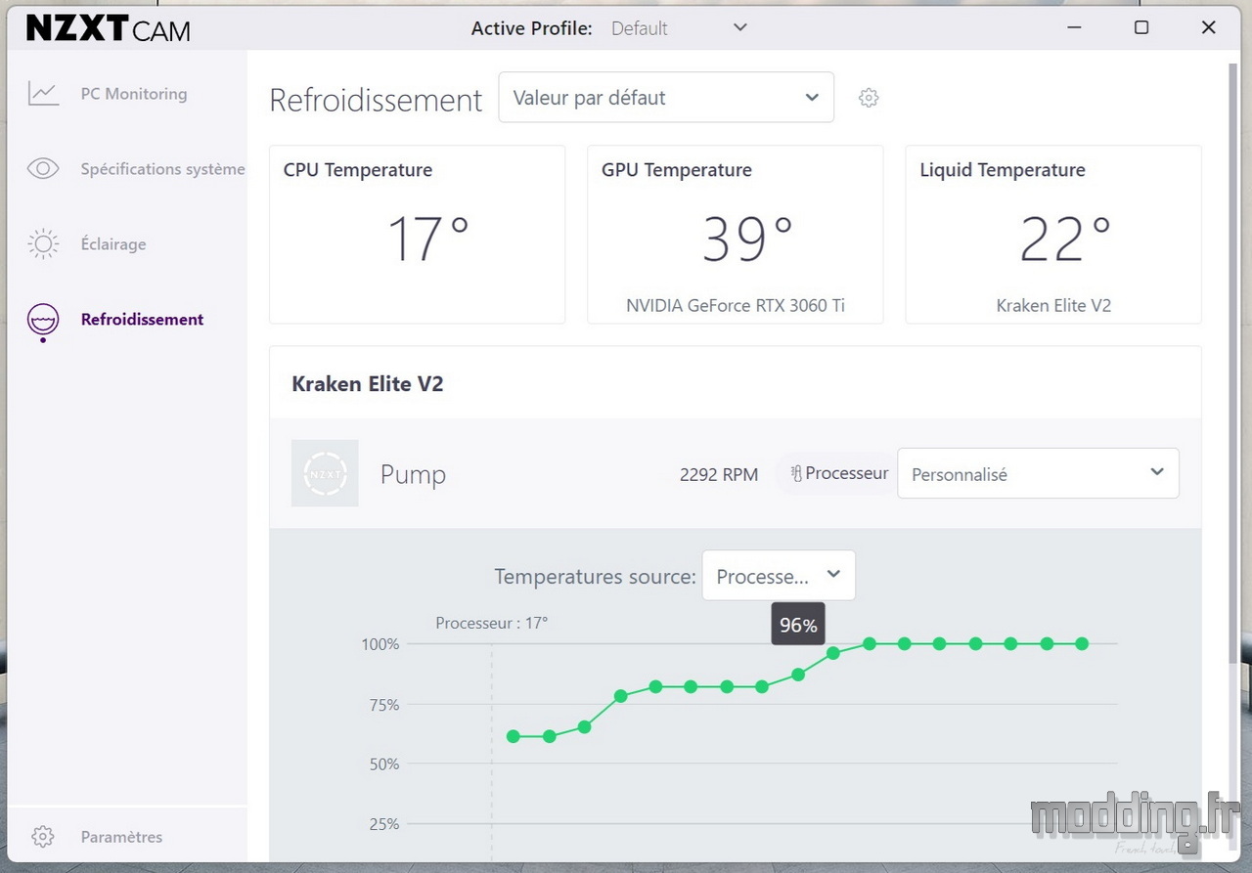1252x873 pixels.
Task: Select the first fan curve point
Action: (514, 736)
